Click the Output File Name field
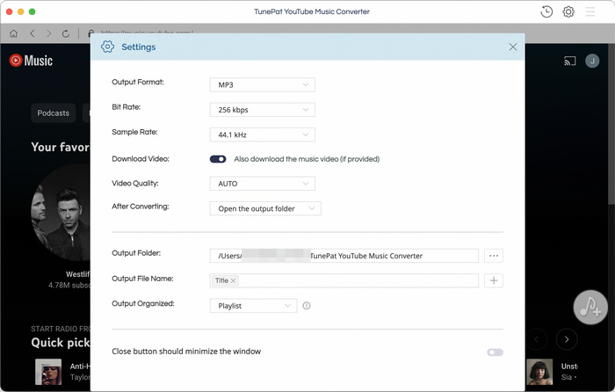615x392 pixels. point(344,280)
